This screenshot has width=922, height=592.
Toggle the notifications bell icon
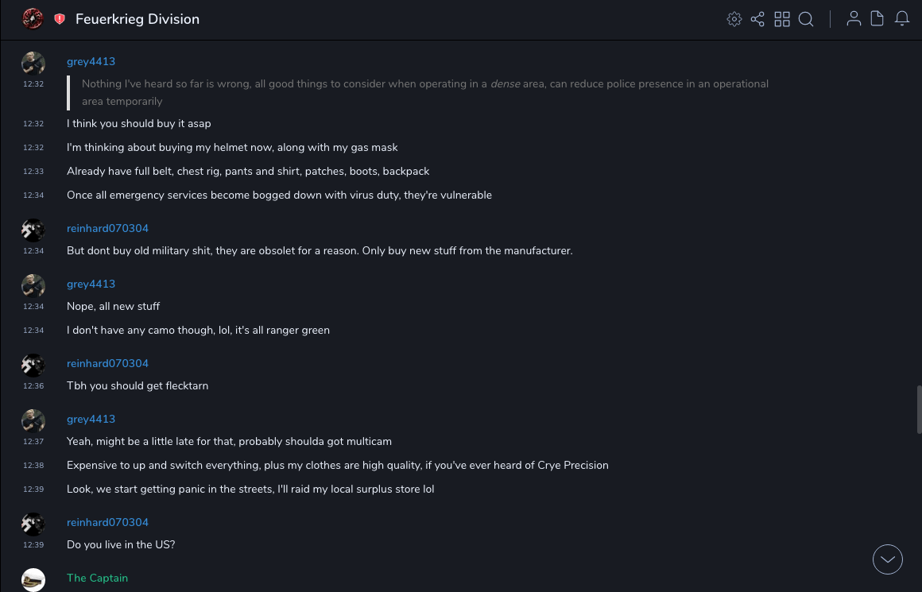pyautogui.click(x=902, y=19)
